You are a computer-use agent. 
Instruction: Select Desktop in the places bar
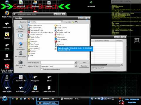click(x=21, y=36)
